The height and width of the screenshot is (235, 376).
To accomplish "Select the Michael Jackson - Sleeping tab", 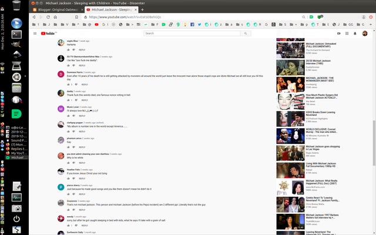I will coord(112,9).
